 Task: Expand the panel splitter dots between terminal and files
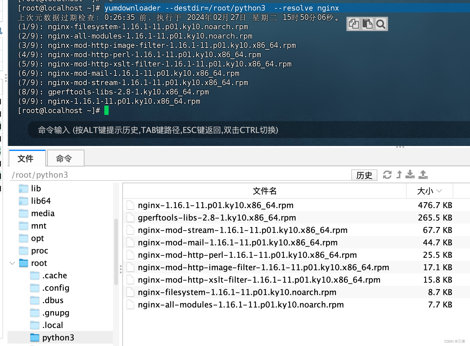pyautogui.click(x=400, y=147)
